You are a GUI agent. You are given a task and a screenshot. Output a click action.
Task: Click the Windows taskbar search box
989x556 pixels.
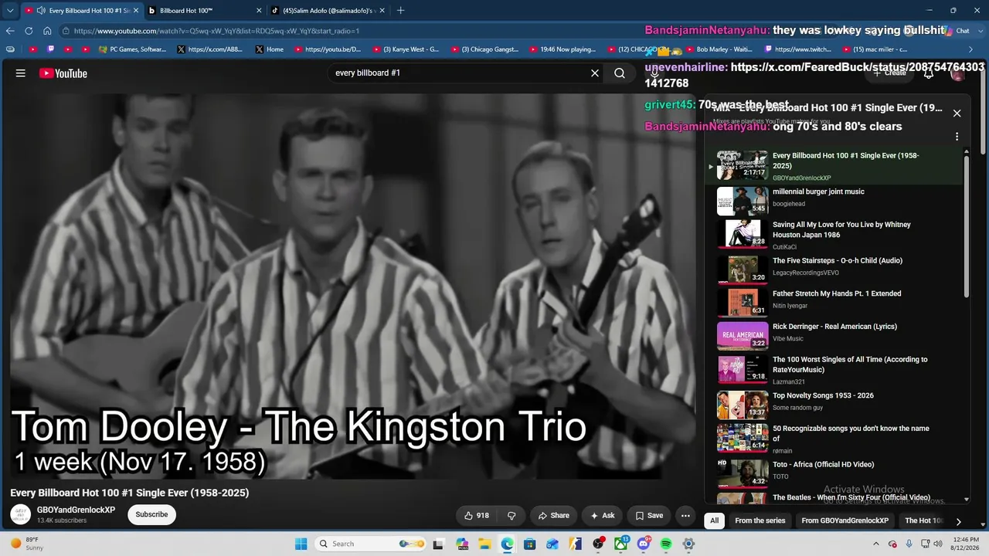pos(371,544)
